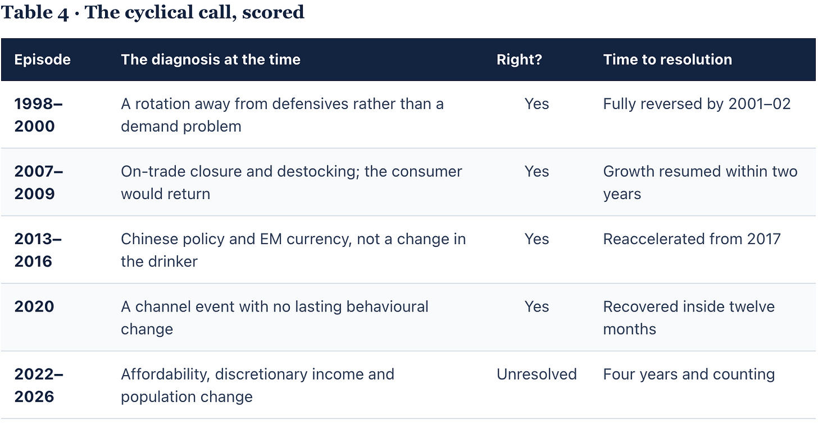The image size is (818, 424).
Task: Click the 2007–2009 episode cell
Action: 39,182
